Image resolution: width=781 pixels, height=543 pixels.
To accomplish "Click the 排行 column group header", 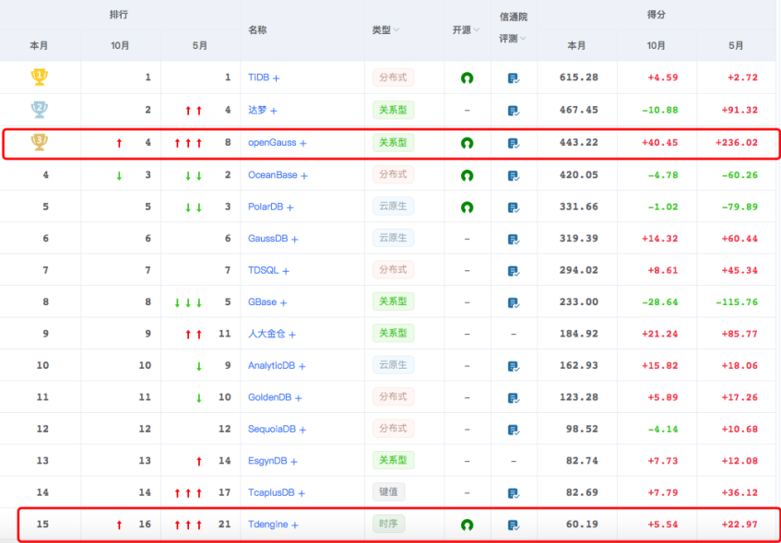I will coord(119,15).
